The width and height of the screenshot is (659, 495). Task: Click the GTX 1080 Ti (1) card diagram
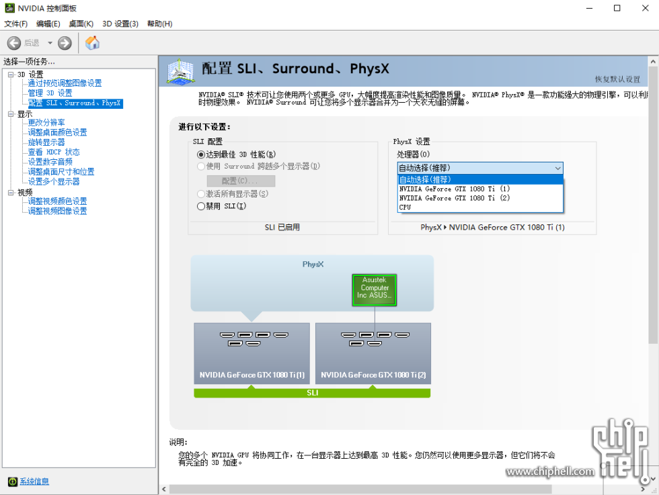tap(251, 353)
